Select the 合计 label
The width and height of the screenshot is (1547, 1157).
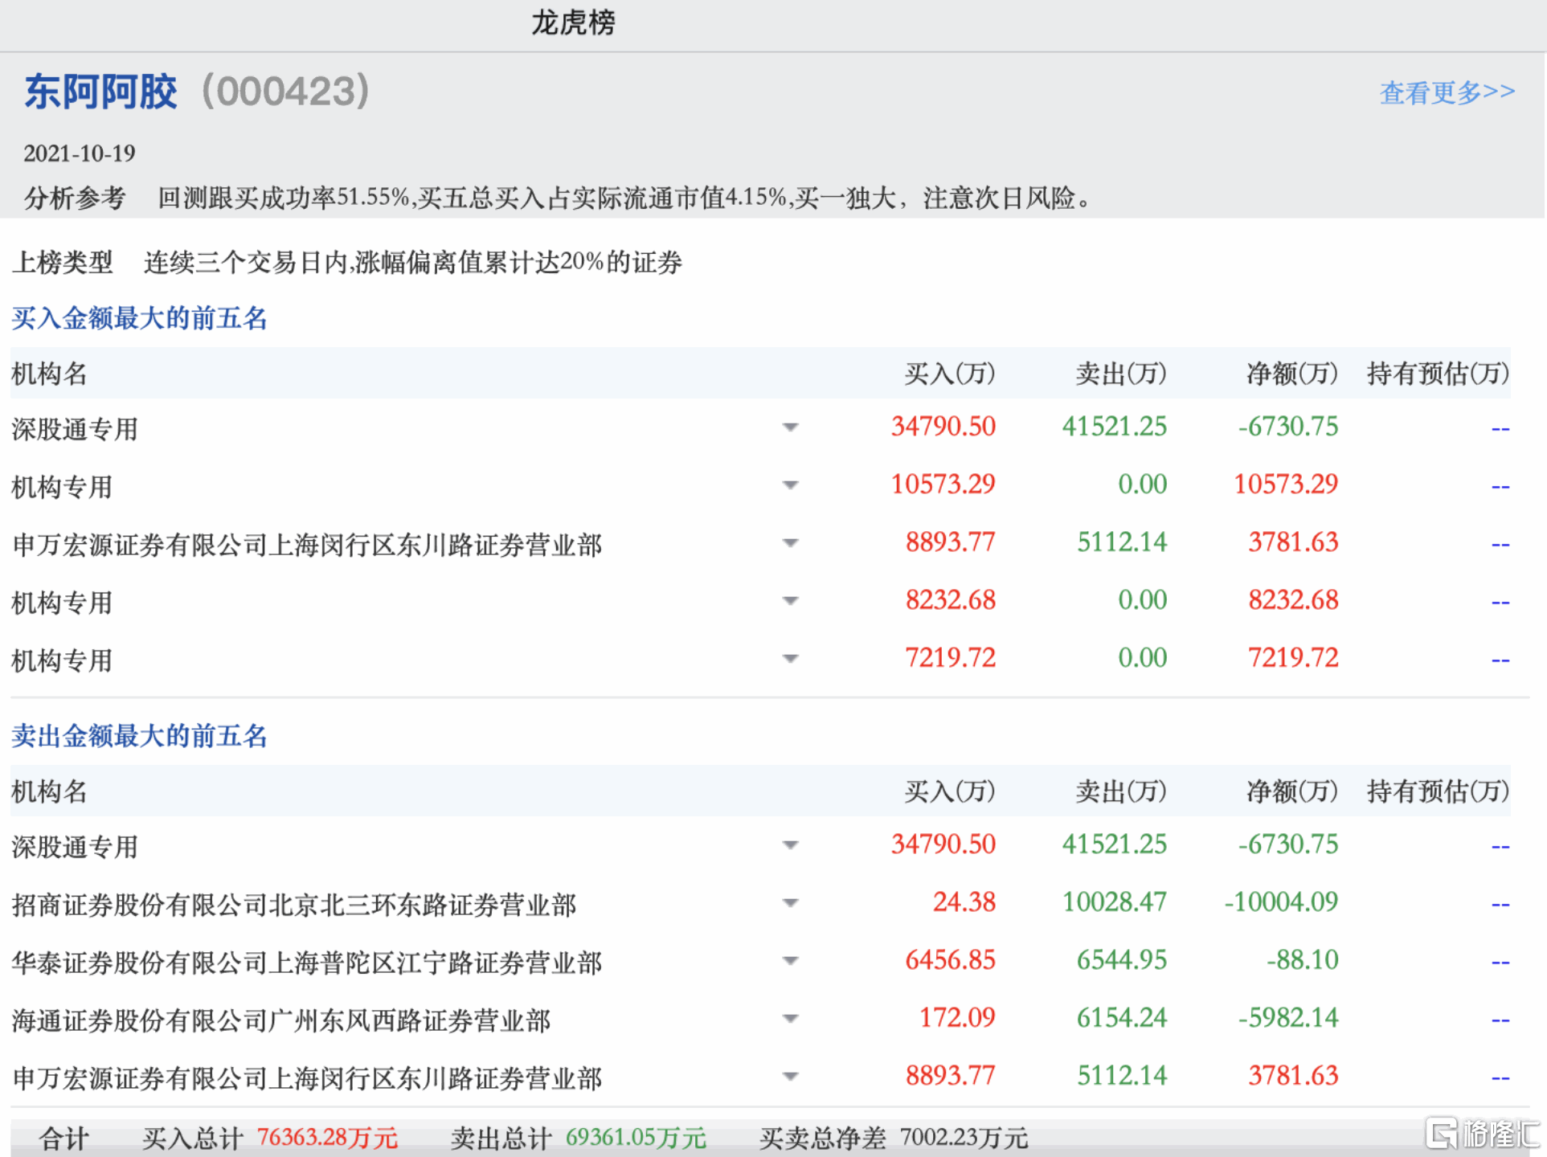[63, 1139]
